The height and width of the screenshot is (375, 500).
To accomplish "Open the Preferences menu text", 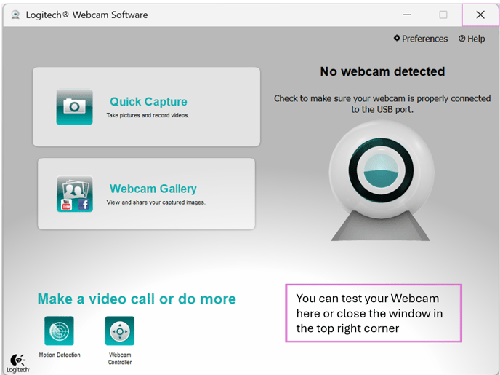I will point(425,39).
